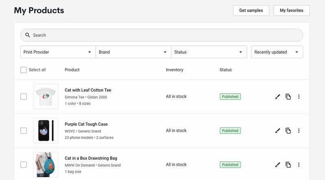Check the box for Cat with Leaf Cotton Tee
Screen dimensions: 325x180
(24, 96)
